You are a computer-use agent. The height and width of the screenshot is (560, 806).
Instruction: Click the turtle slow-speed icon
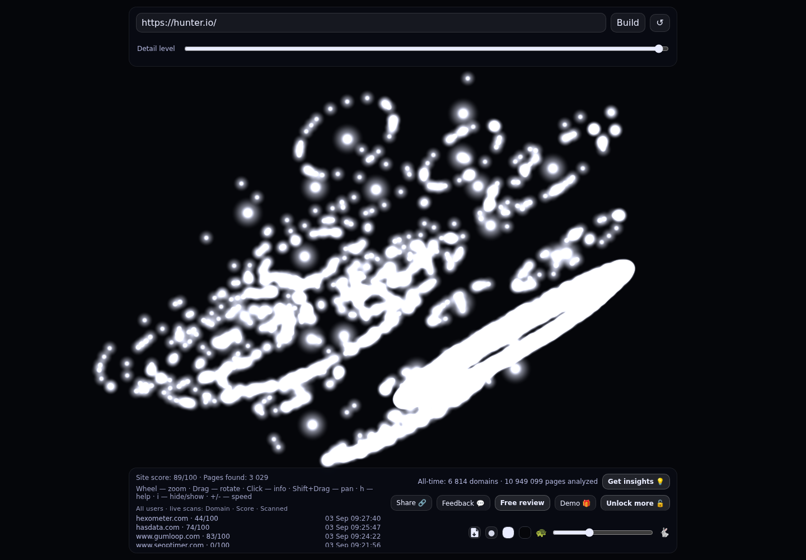[541, 533]
